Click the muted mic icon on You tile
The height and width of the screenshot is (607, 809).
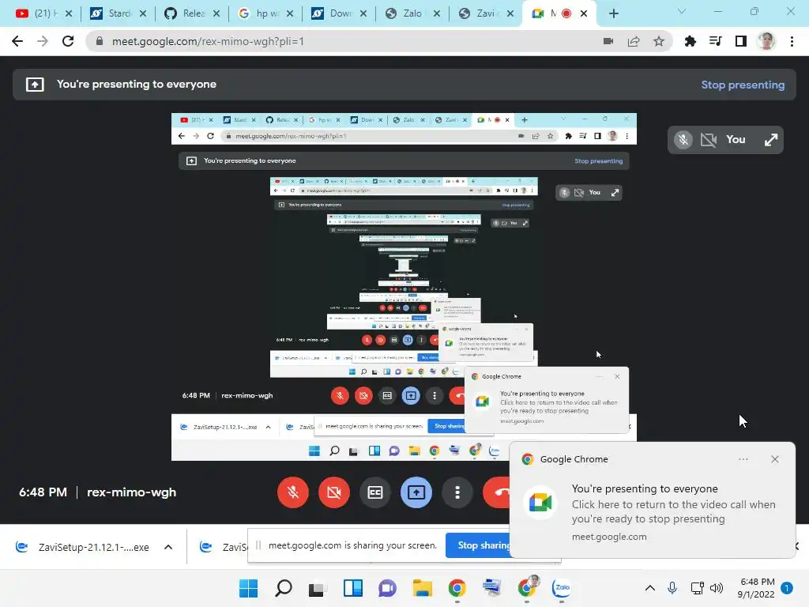tap(683, 140)
